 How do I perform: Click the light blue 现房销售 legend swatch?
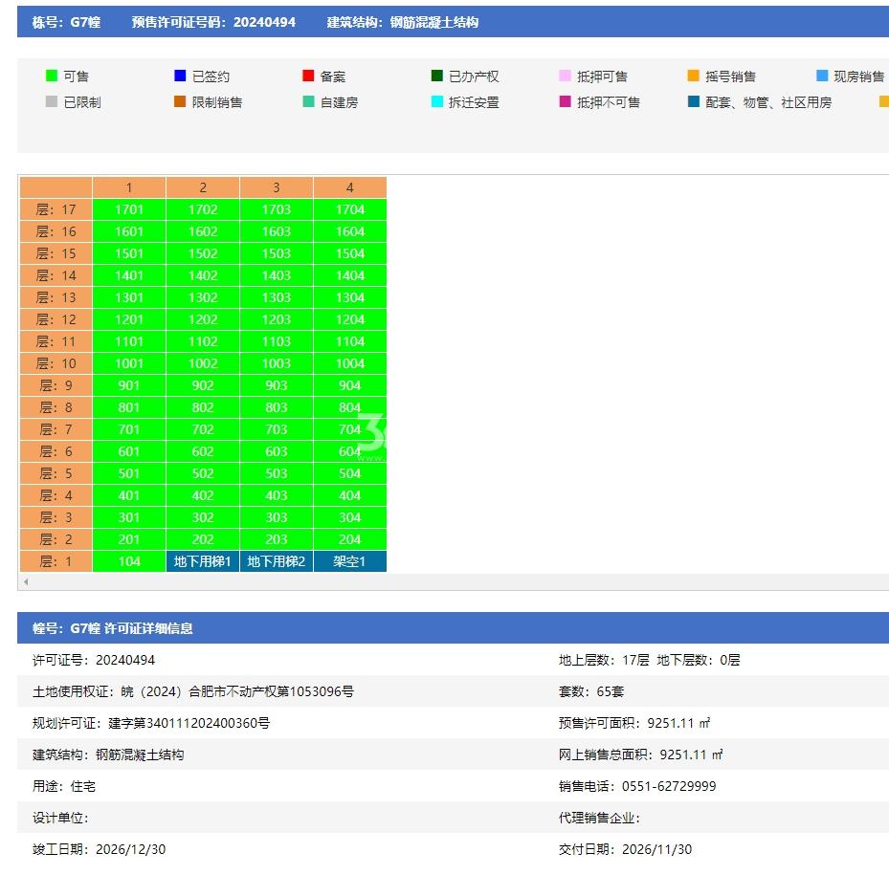[x=821, y=76]
